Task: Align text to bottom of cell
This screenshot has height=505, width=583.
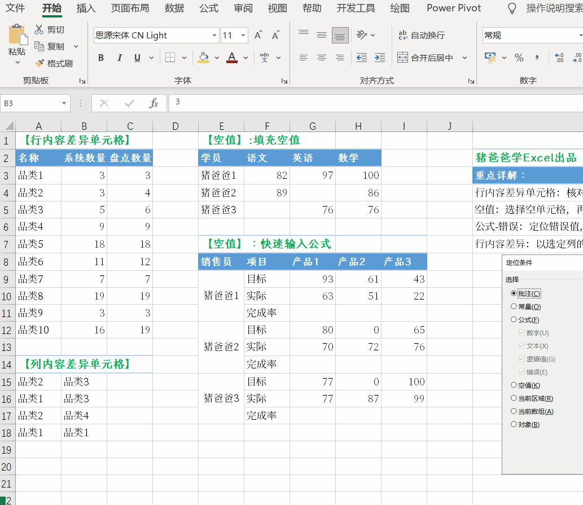Action: (340, 36)
